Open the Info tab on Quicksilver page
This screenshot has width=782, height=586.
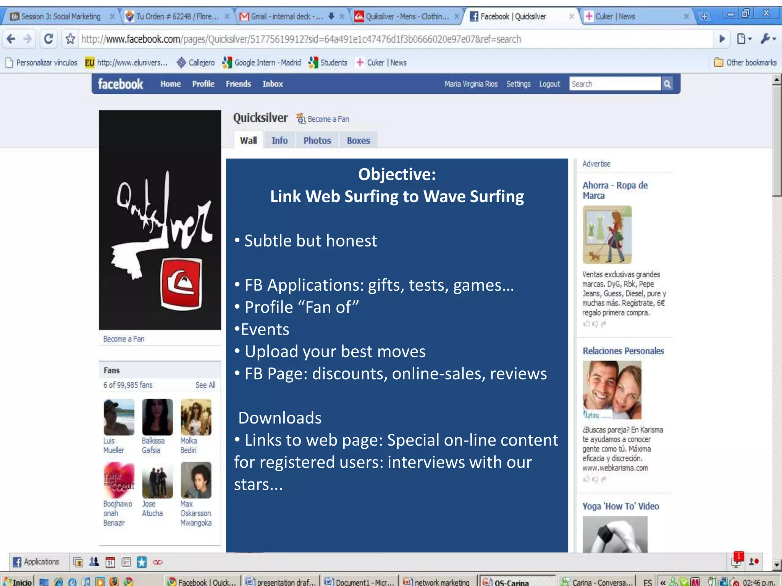click(280, 140)
